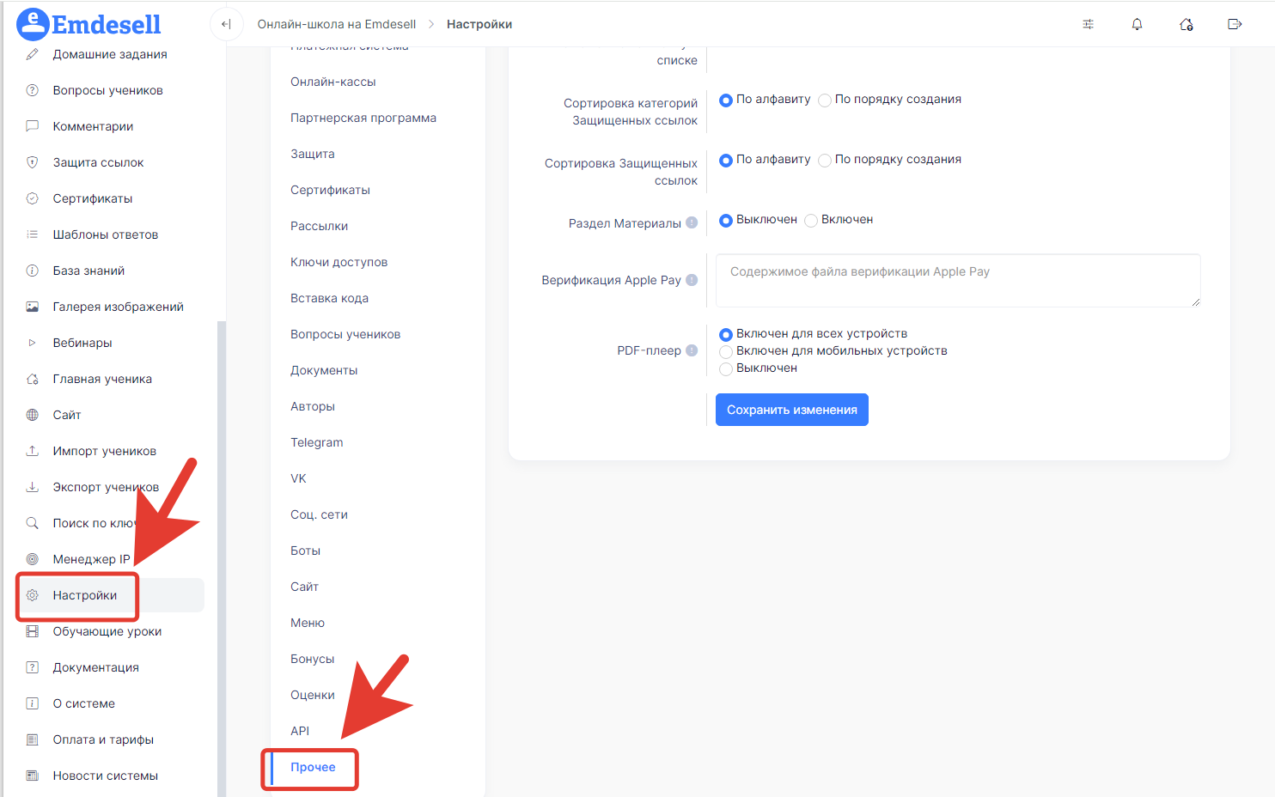Click the notification bell icon
Image resolution: width=1275 pixels, height=797 pixels.
click(1137, 24)
